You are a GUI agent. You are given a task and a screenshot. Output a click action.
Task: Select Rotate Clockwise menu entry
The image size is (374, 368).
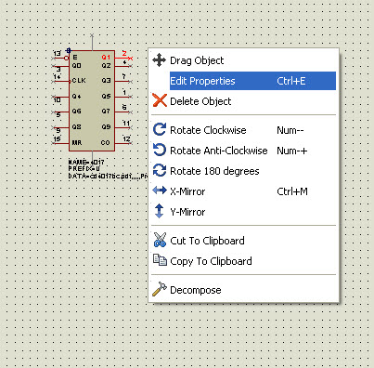click(243, 130)
